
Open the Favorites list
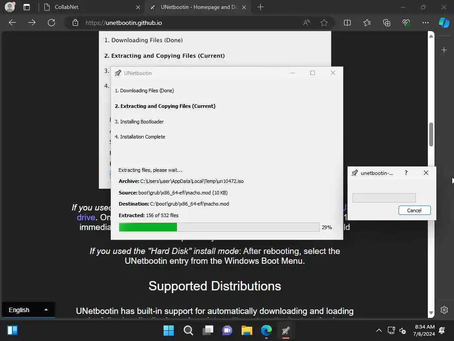[x=367, y=23]
